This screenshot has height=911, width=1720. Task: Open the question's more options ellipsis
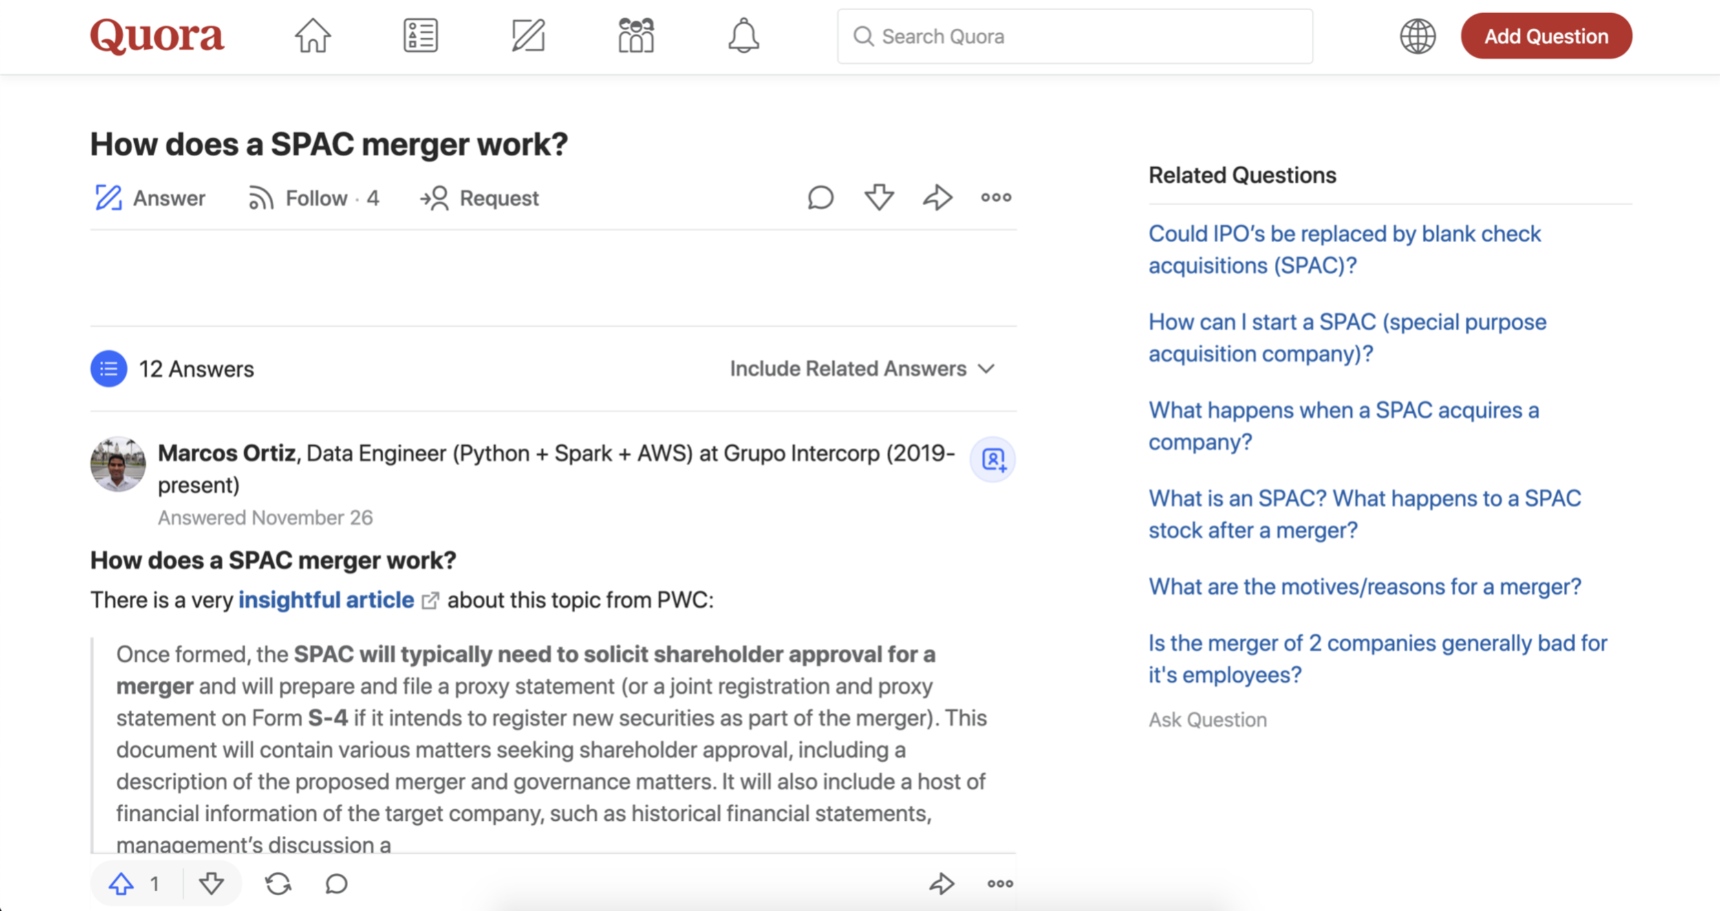point(996,197)
